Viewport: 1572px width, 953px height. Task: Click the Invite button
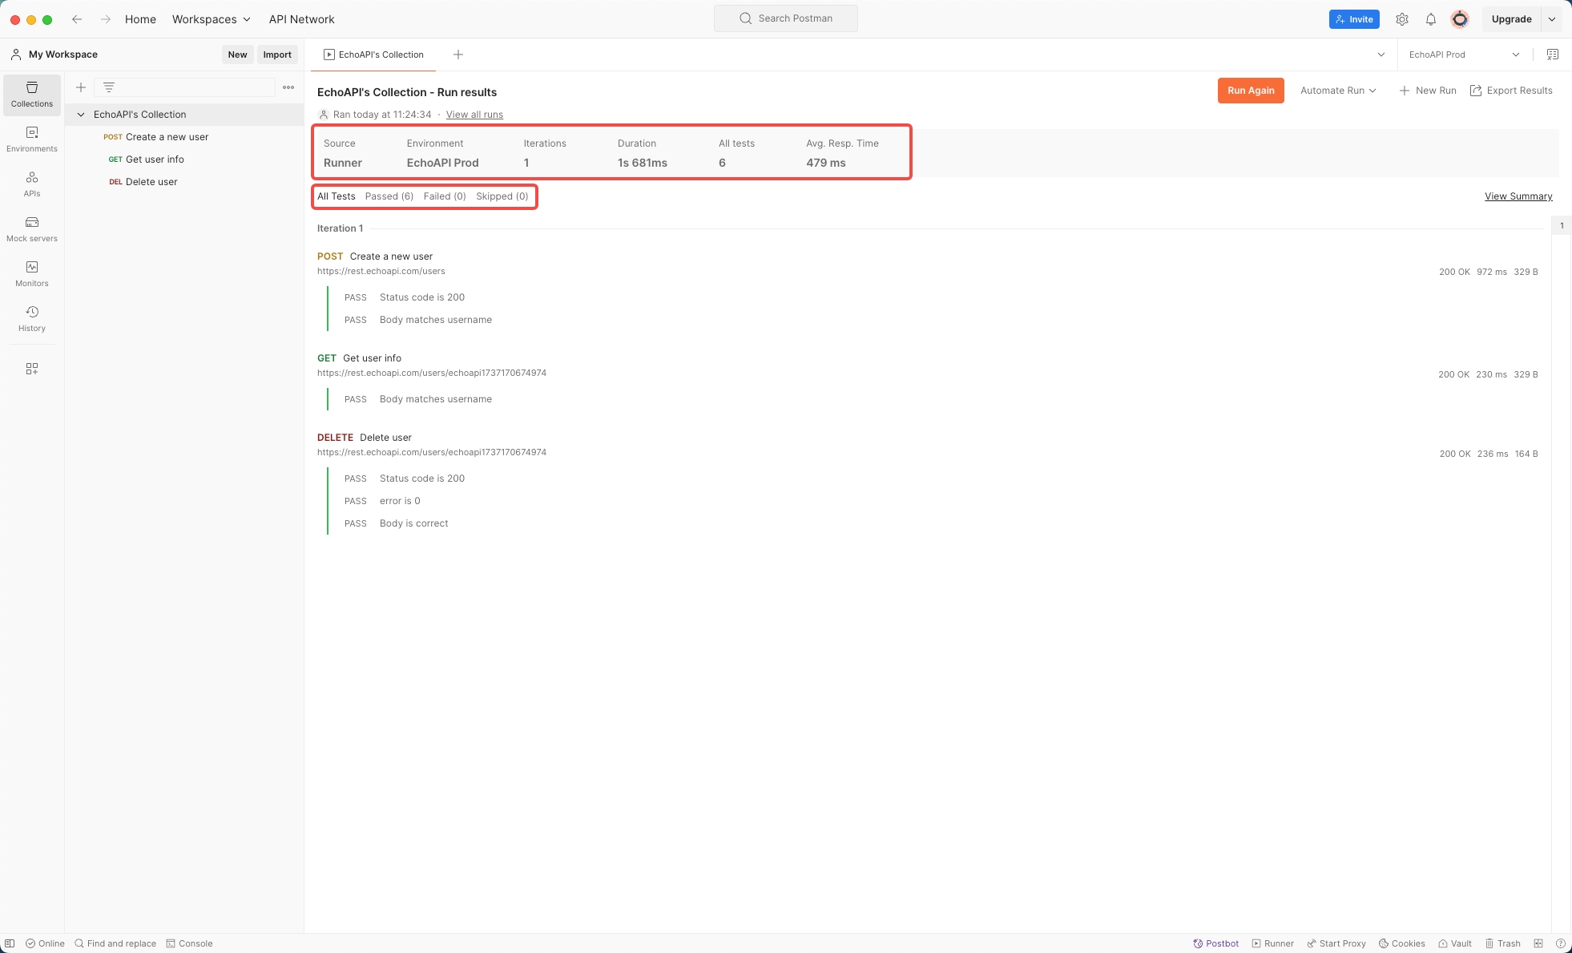point(1354,19)
